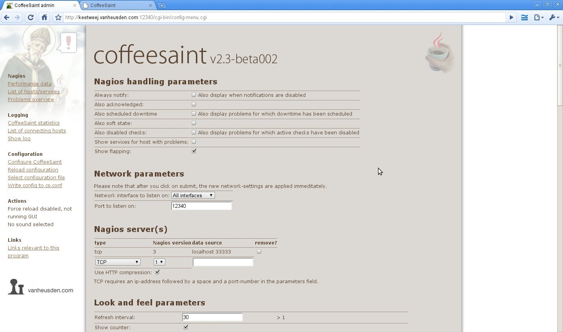Bookmark this page with the star
Image resolution: width=563 pixels, height=332 pixels.
point(58,17)
